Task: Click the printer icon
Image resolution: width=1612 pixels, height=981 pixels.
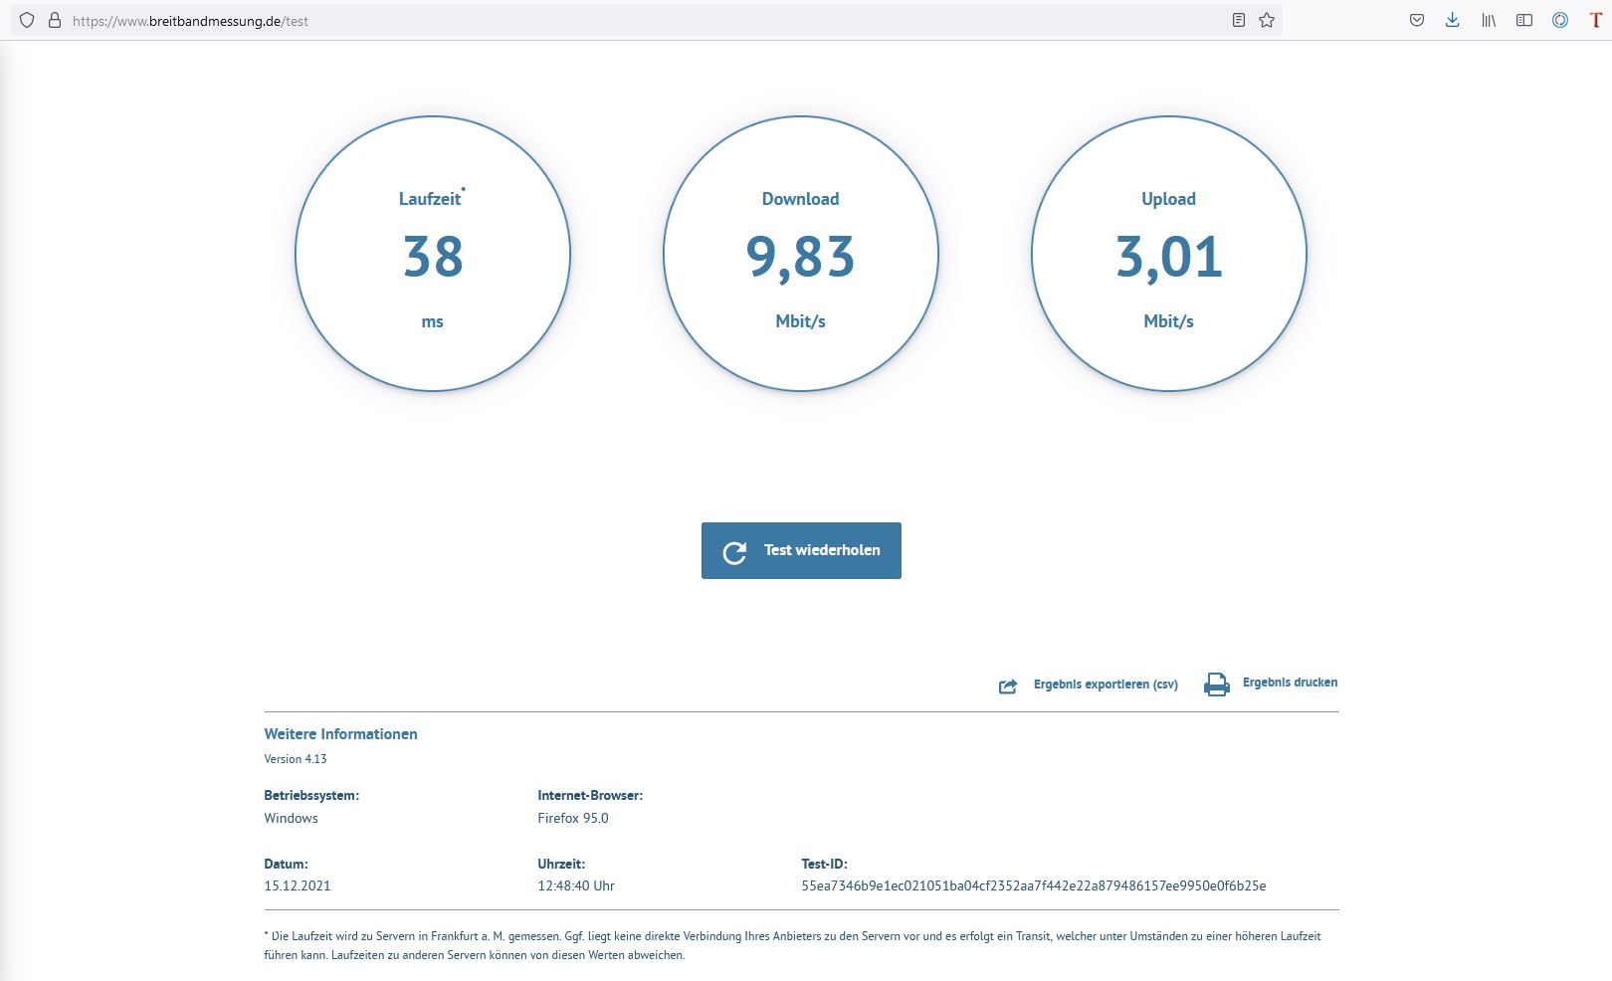Action: (x=1216, y=685)
